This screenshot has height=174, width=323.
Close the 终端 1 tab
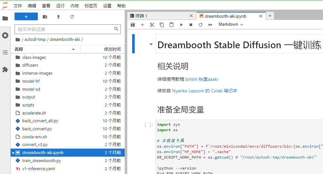point(191,16)
